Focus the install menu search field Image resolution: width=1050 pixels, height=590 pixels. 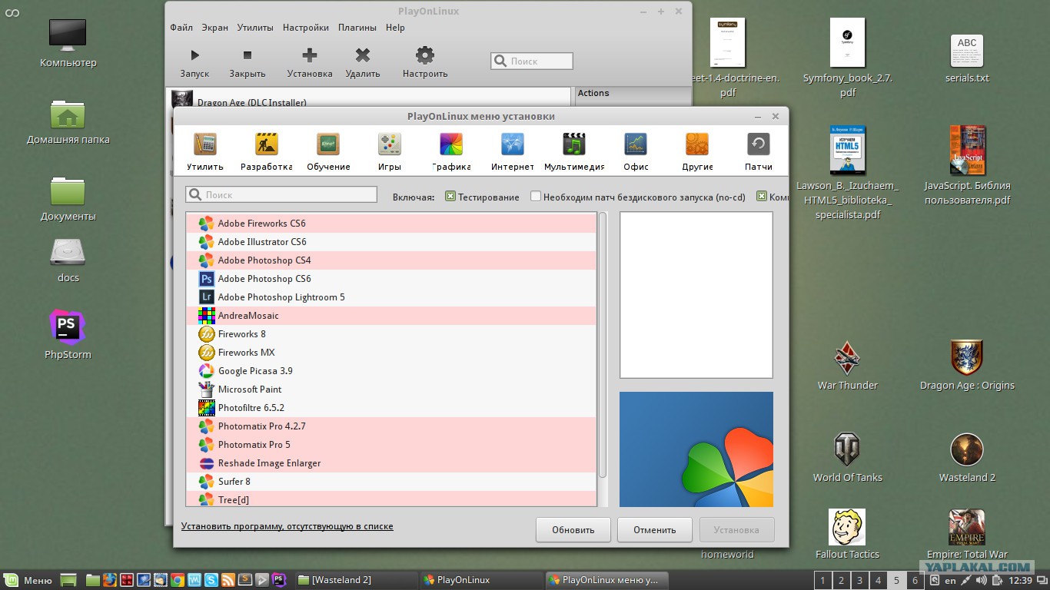click(x=281, y=195)
